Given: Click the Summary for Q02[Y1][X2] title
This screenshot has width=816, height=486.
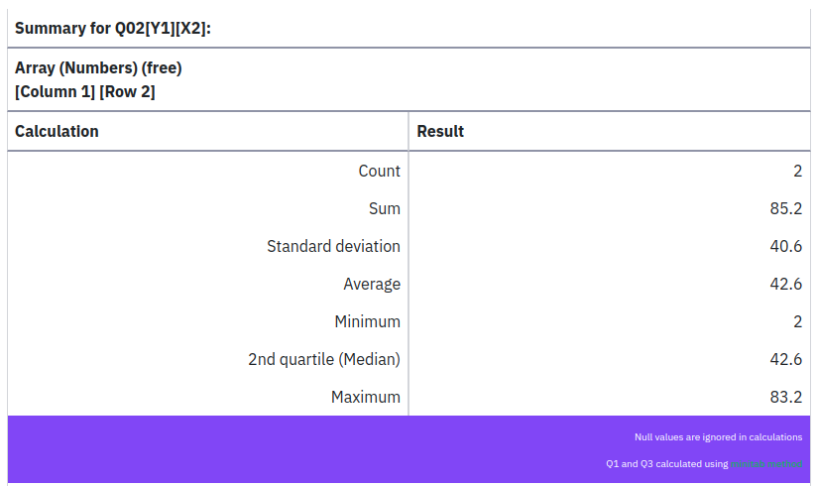Looking at the screenshot, I should (x=113, y=28).
